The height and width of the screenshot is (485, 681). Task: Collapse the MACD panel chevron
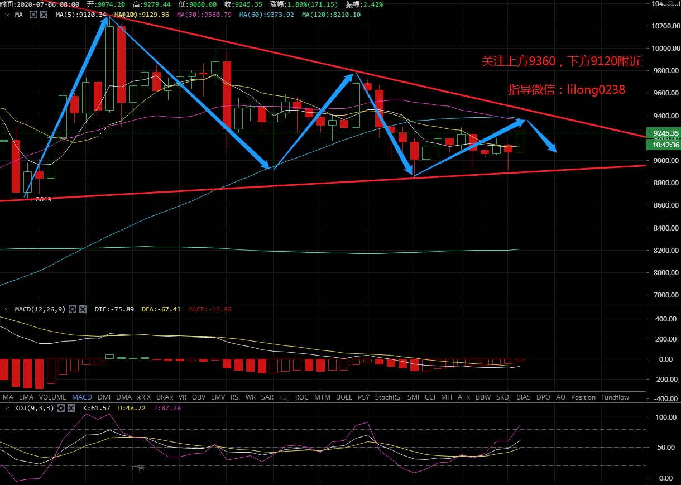point(7,309)
